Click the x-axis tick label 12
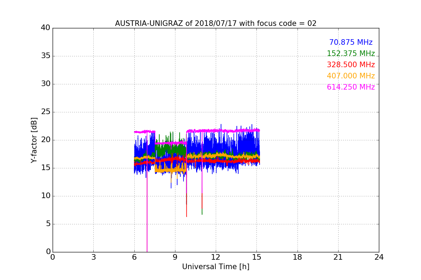421x280 pixels. pos(216,257)
